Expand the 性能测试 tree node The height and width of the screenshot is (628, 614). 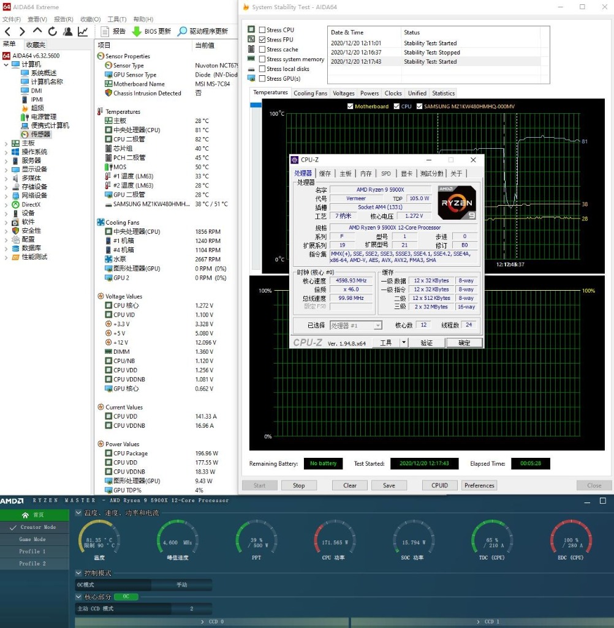tap(6, 257)
